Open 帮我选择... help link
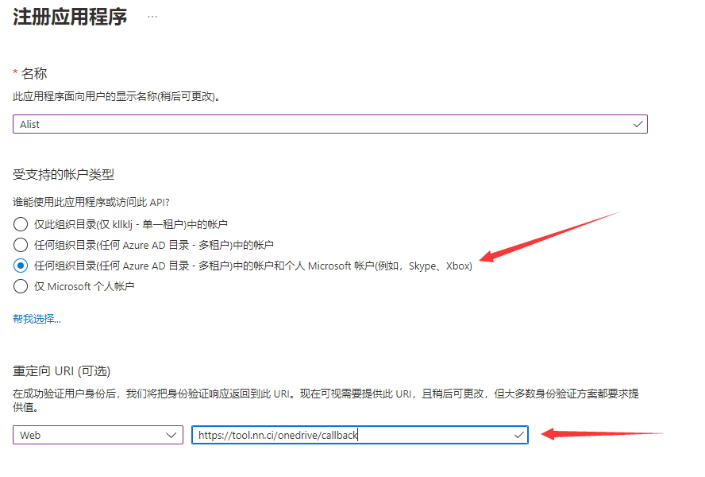 pos(37,319)
